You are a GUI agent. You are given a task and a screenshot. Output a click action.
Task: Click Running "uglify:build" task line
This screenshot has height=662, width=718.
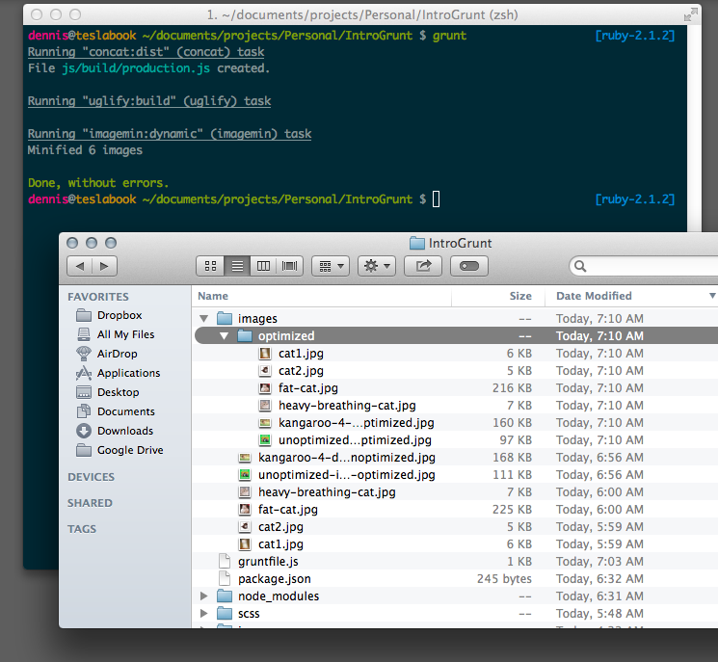(x=148, y=101)
